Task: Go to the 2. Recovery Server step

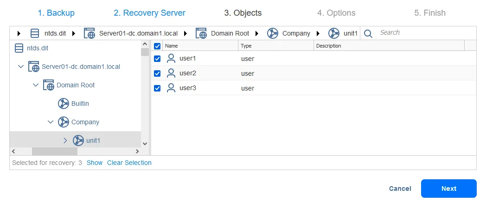Action: (x=149, y=13)
